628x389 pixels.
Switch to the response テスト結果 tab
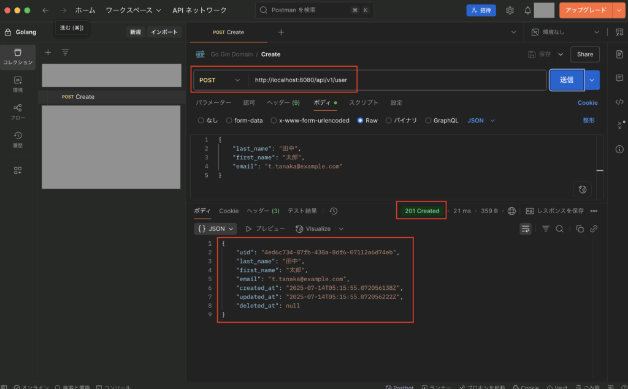[x=302, y=211]
